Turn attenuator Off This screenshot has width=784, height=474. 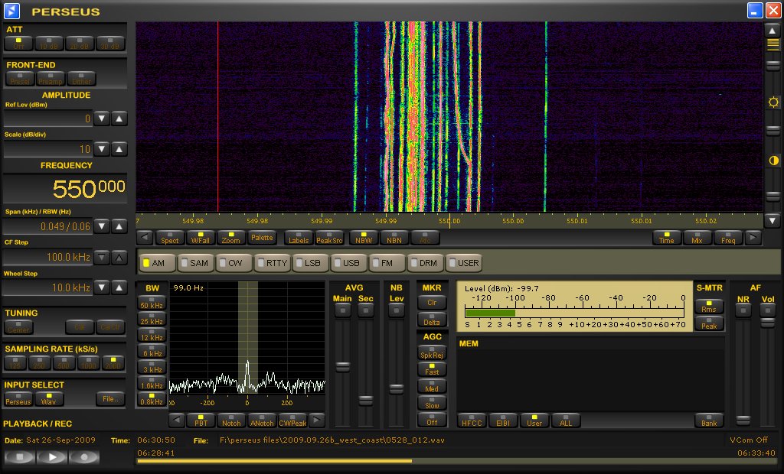click(x=18, y=44)
